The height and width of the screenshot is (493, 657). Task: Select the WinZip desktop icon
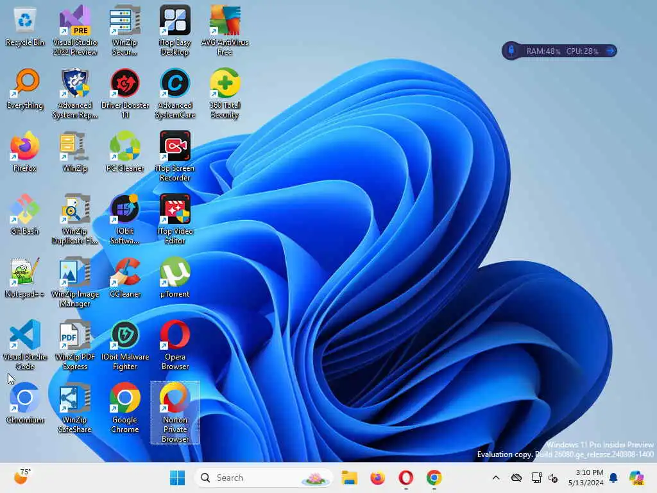point(75,151)
